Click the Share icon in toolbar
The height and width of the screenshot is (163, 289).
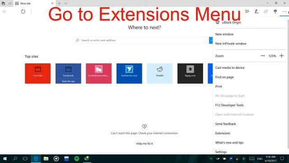tap(266, 11)
